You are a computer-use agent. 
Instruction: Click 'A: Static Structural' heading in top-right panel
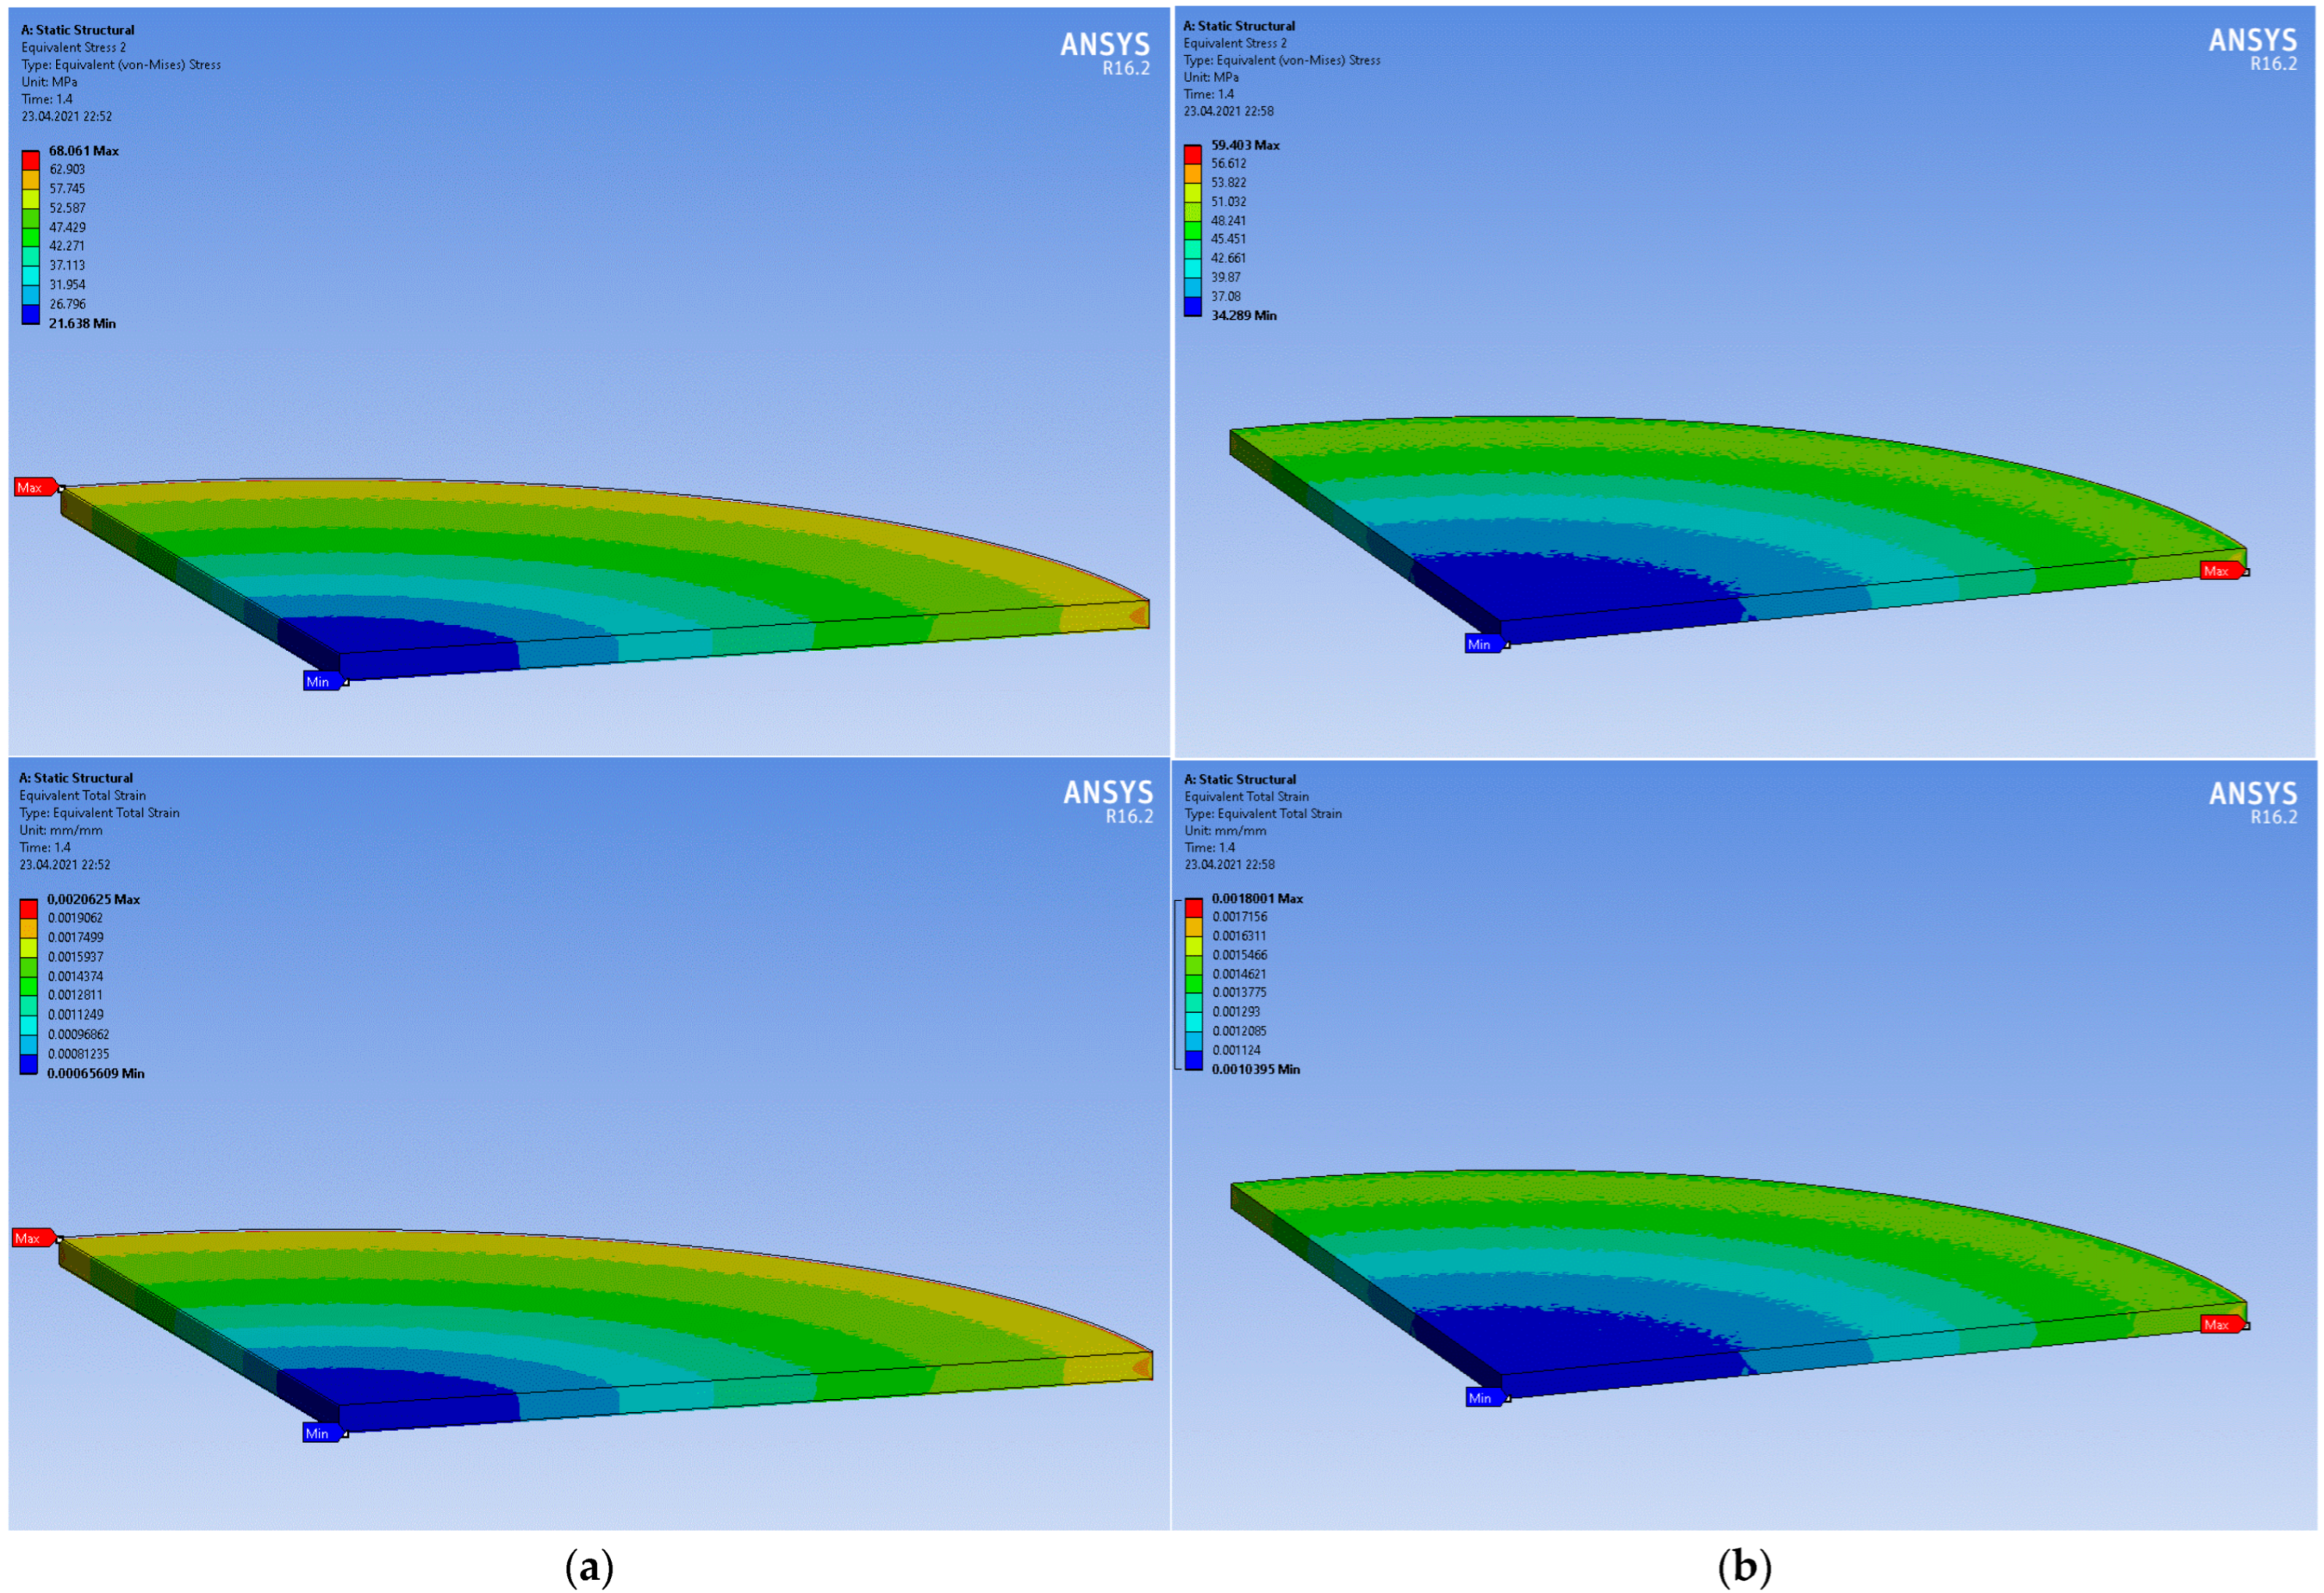point(1239,26)
